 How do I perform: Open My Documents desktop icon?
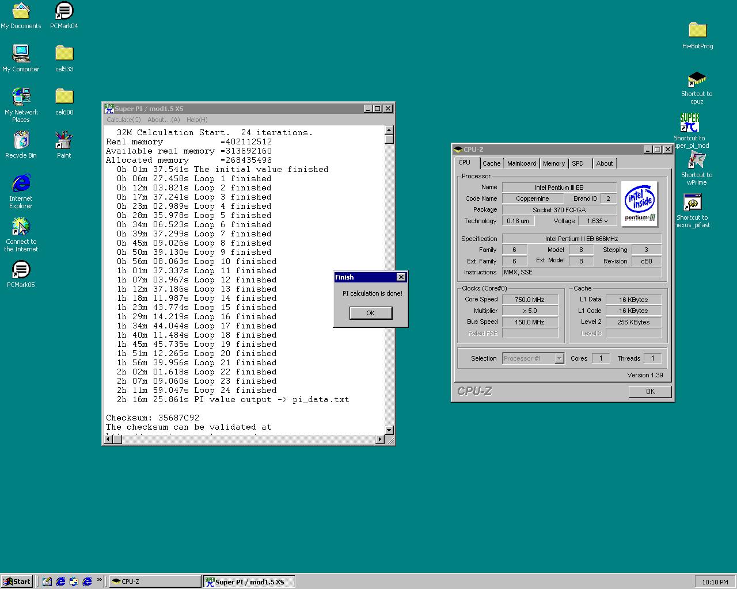click(21, 16)
